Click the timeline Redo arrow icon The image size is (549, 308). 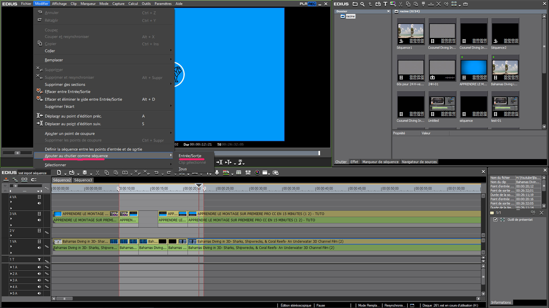[x=169, y=173]
